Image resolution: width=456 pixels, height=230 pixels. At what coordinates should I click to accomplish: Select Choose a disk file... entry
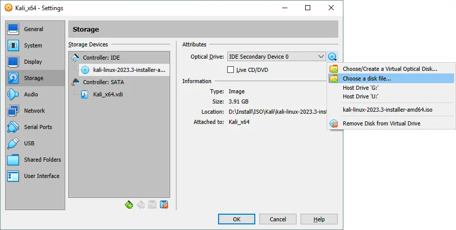pos(391,79)
